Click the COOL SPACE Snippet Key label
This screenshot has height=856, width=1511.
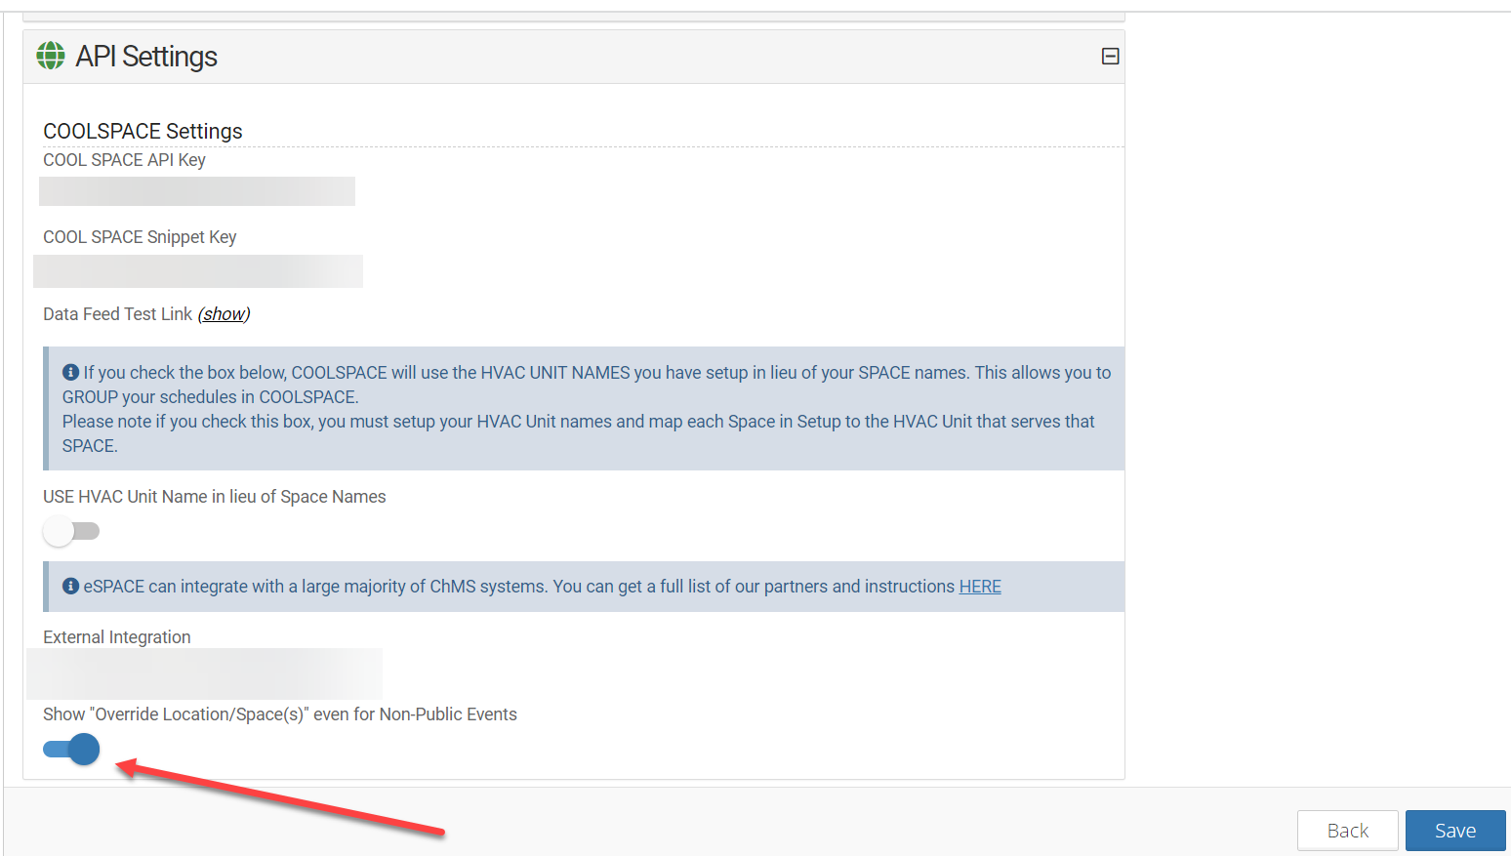tap(140, 237)
